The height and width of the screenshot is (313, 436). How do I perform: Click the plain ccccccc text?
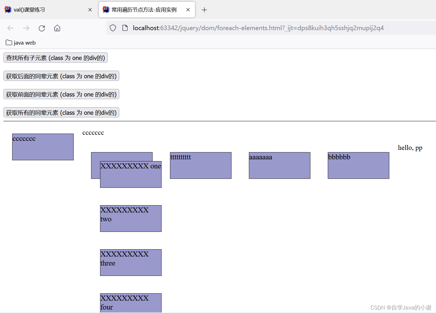93,133
